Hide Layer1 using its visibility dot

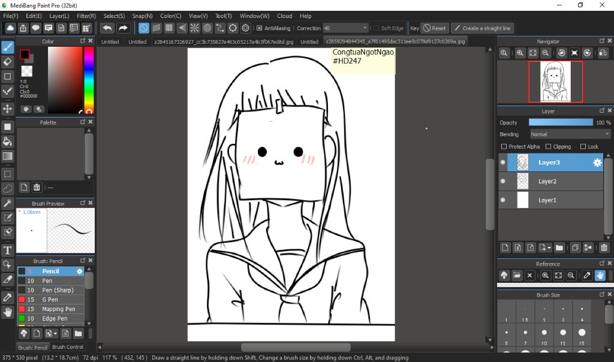503,200
